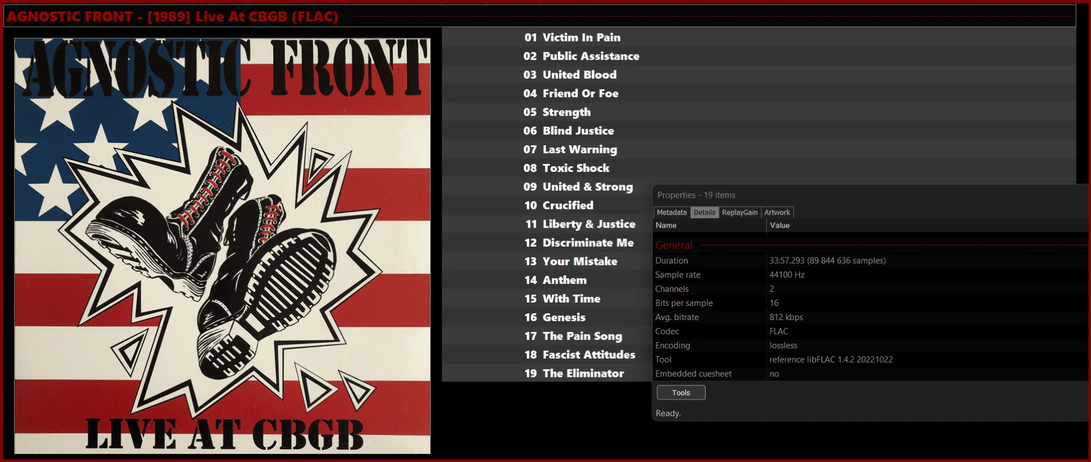Click the album title header Live At CBGB
1091x462 pixels.
point(172,16)
